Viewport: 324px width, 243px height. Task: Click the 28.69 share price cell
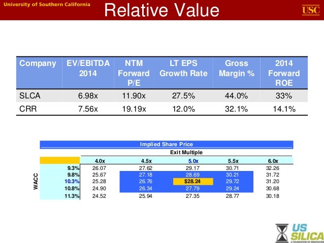pyautogui.click(x=192, y=175)
